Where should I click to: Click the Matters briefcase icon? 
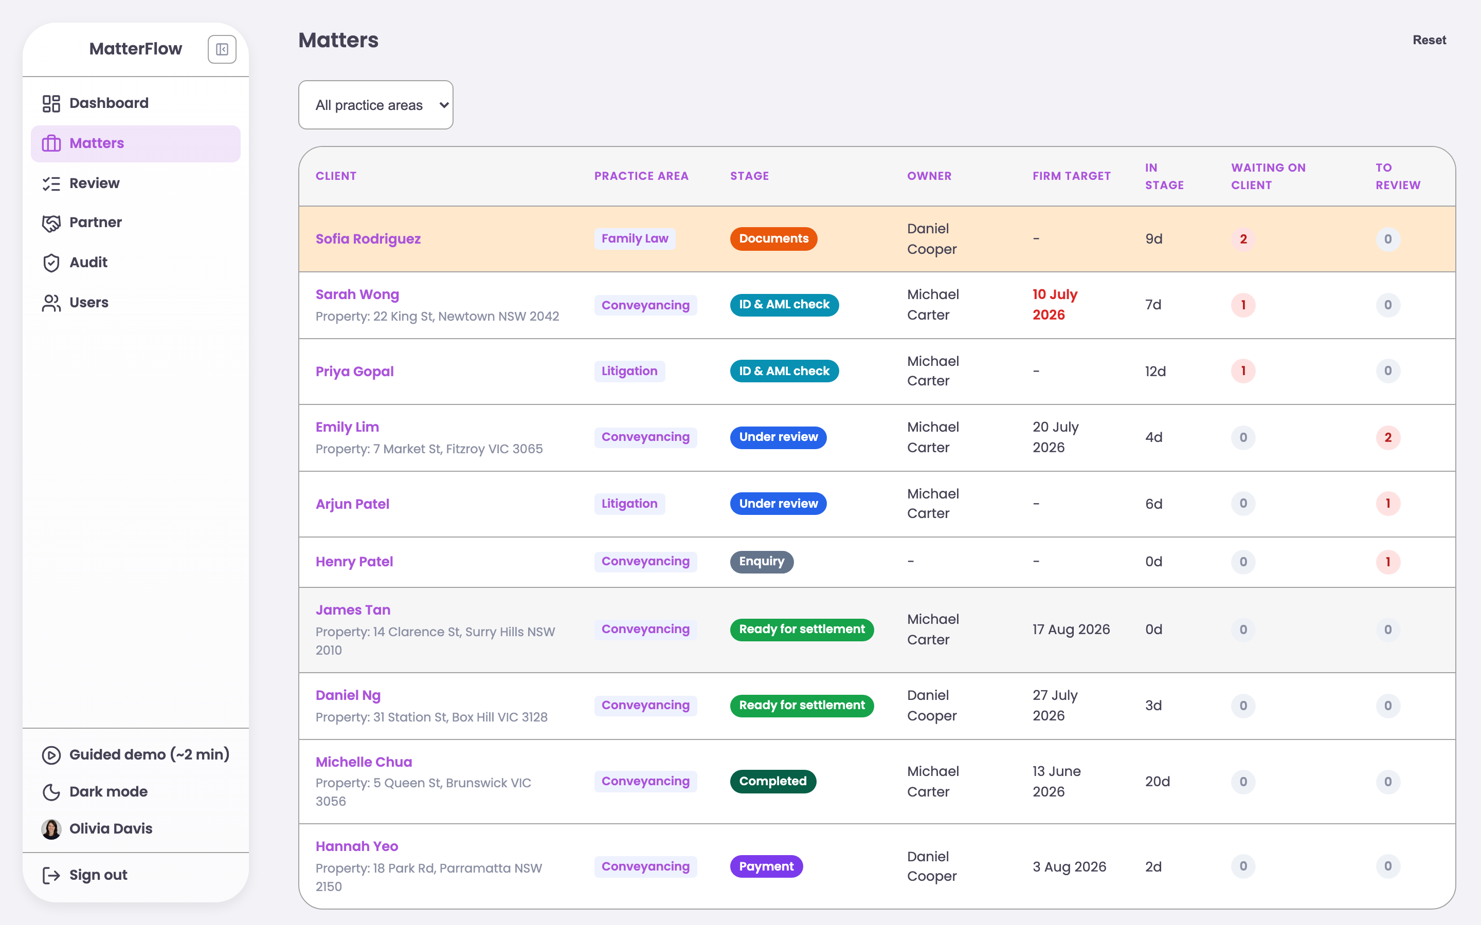coord(51,143)
